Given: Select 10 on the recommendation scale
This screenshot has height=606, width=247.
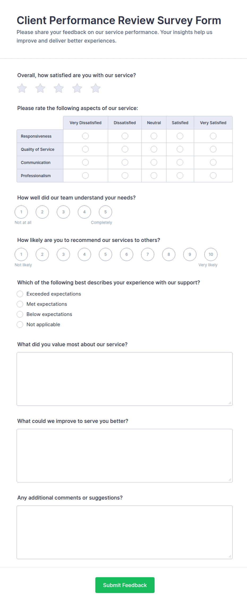Looking at the screenshot, I should pyautogui.click(x=211, y=254).
